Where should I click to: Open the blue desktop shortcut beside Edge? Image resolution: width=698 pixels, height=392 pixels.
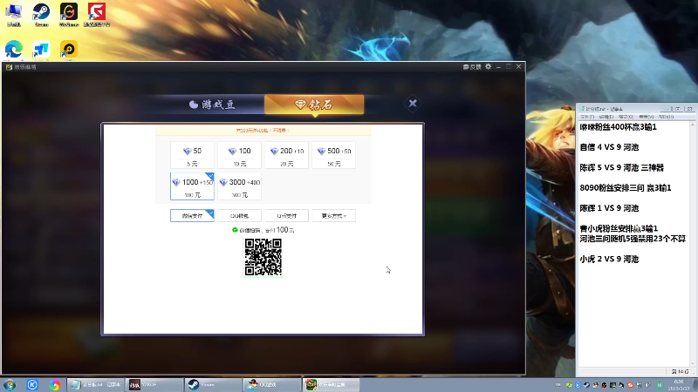tap(41, 51)
